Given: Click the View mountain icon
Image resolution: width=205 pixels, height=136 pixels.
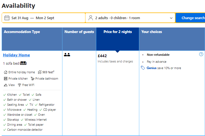Looking at the screenshot, I should pyautogui.click(x=6, y=85).
